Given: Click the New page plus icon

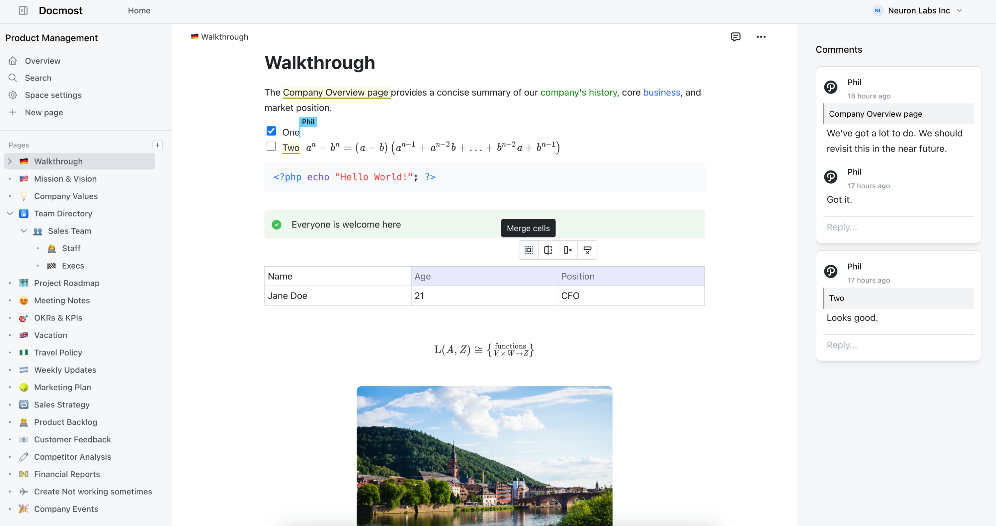Looking at the screenshot, I should pyautogui.click(x=13, y=112).
